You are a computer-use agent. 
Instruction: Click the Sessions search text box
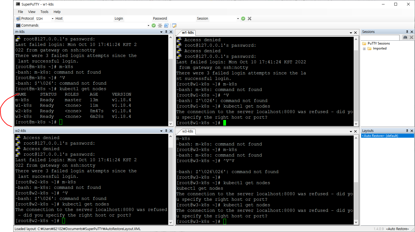[380, 37]
